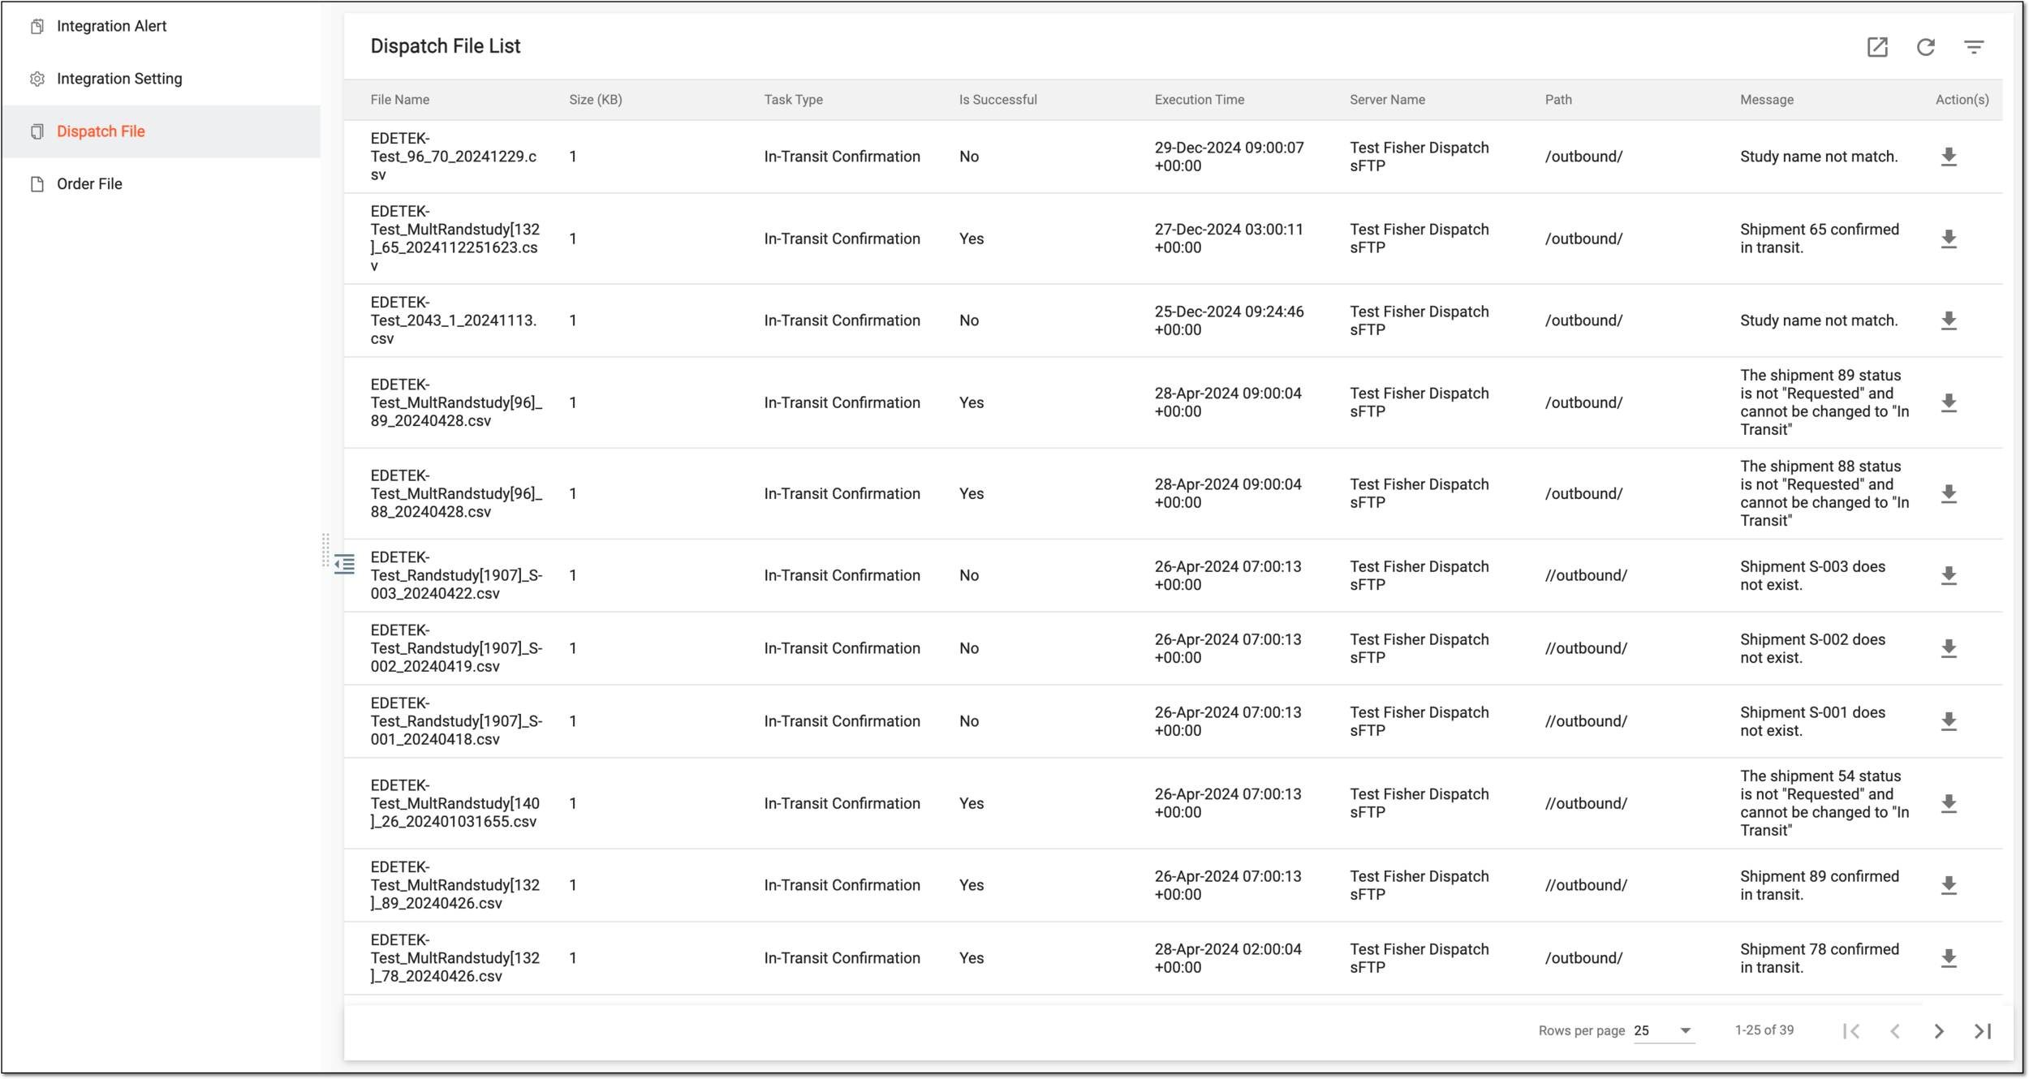Click file name MultRandstudy[96]_88_20240428.csv
The width and height of the screenshot is (2029, 1079).
457,494
